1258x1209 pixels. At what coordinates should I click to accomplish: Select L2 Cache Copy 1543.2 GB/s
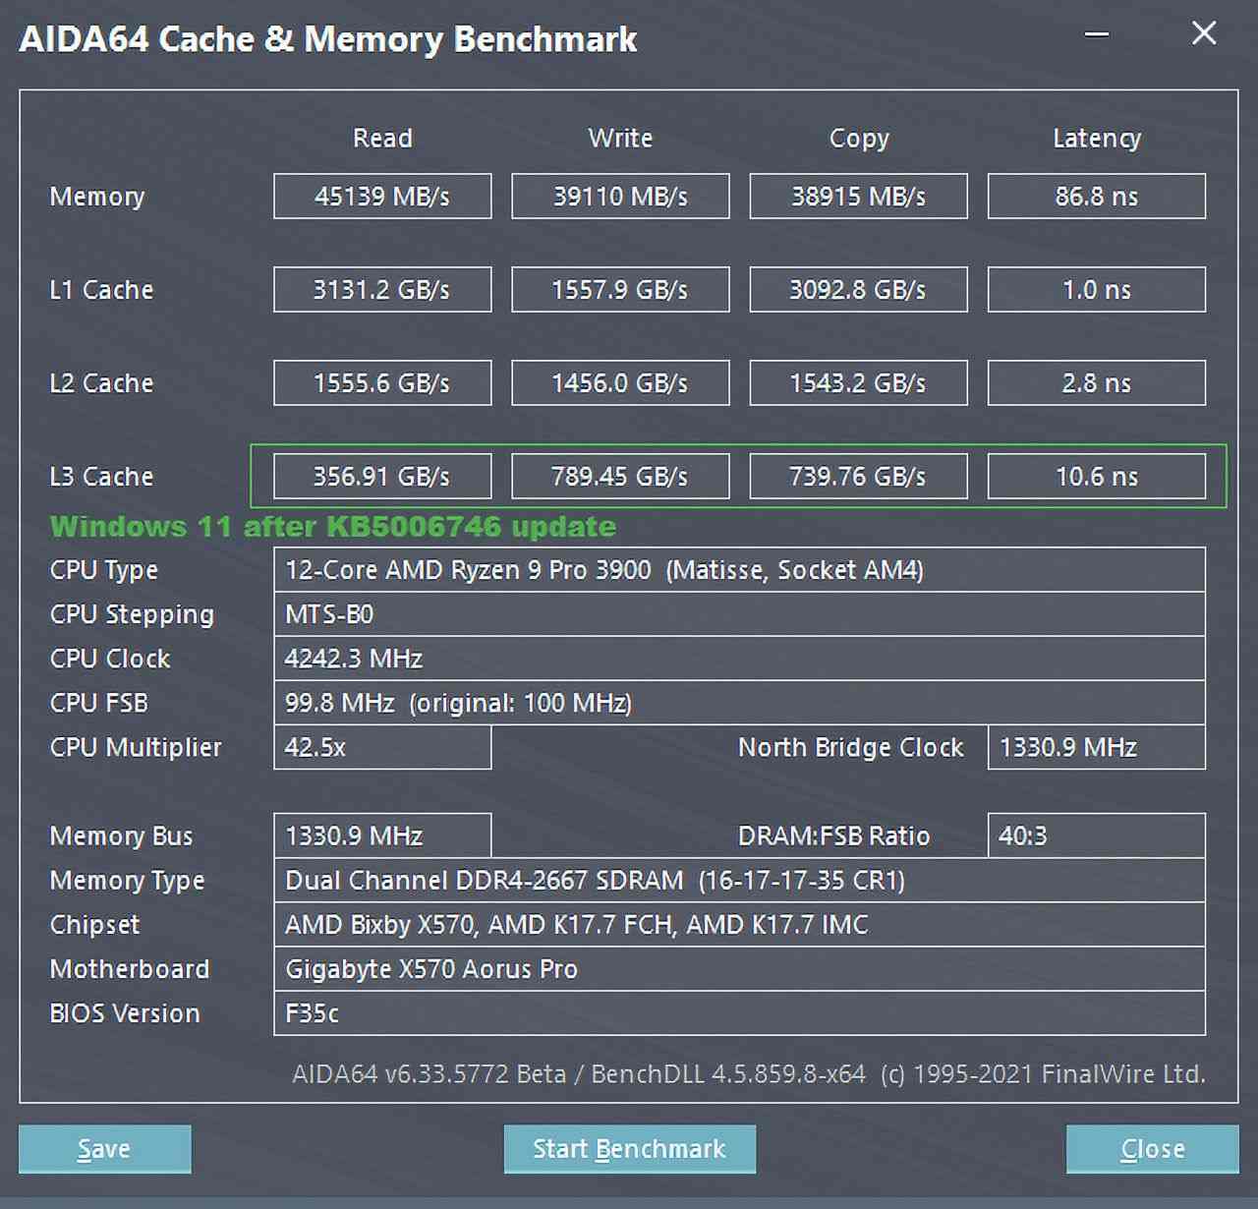coord(858,383)
